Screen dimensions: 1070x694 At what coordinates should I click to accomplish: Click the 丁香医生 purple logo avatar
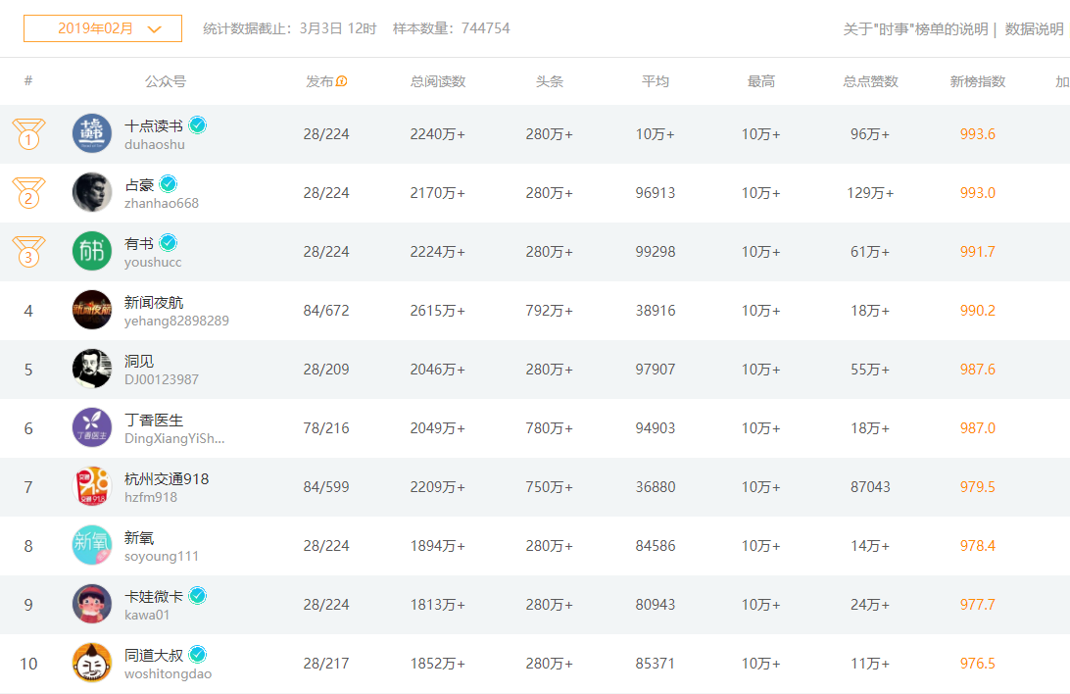[92, 427]
